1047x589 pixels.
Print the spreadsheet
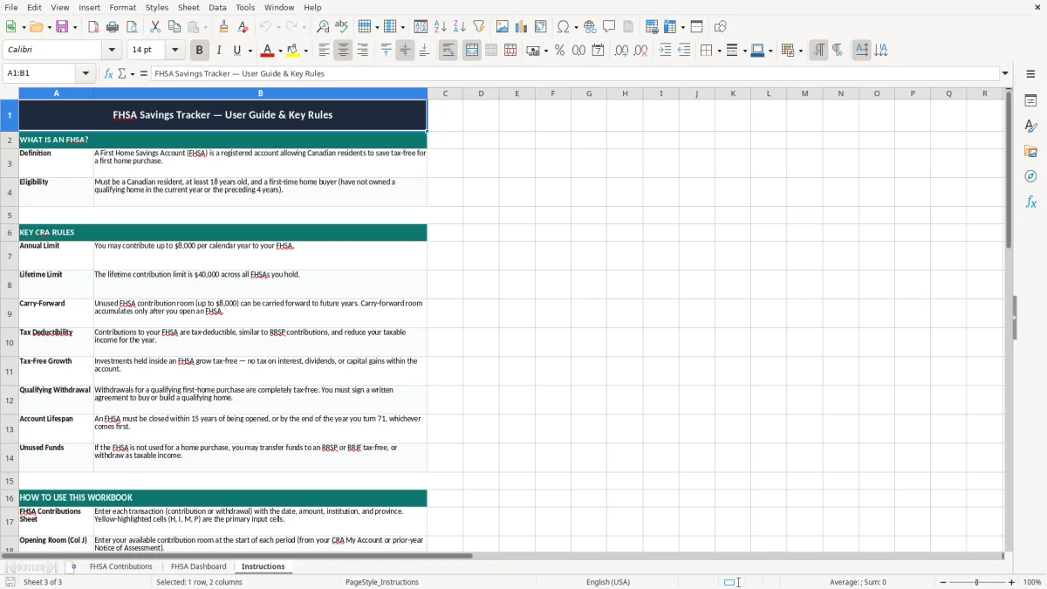point(113,27)
